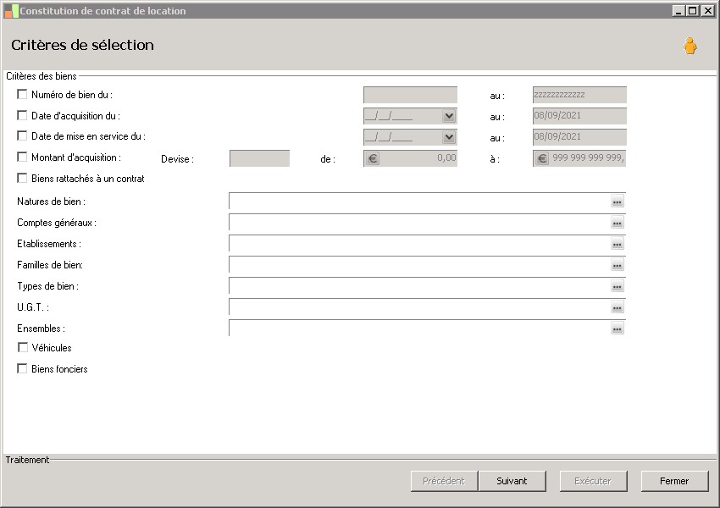Image resolution: width=720 pixels, height=508 pixels.
Task: Click the orange user figure icon
Action: tap(690, 46)
